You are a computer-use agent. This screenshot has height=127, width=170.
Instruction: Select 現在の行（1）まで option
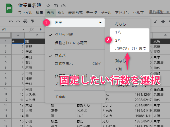point(130,48)
